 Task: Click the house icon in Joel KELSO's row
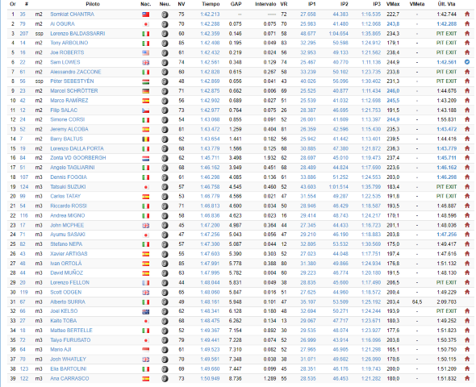tap(467, 311)
